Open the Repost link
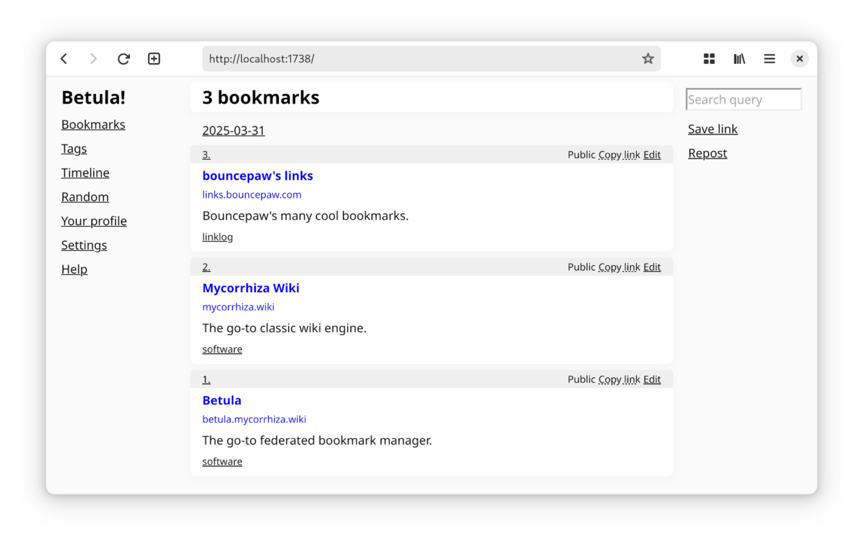The width and height of the screenshot is (863, 545). (707, 153)
